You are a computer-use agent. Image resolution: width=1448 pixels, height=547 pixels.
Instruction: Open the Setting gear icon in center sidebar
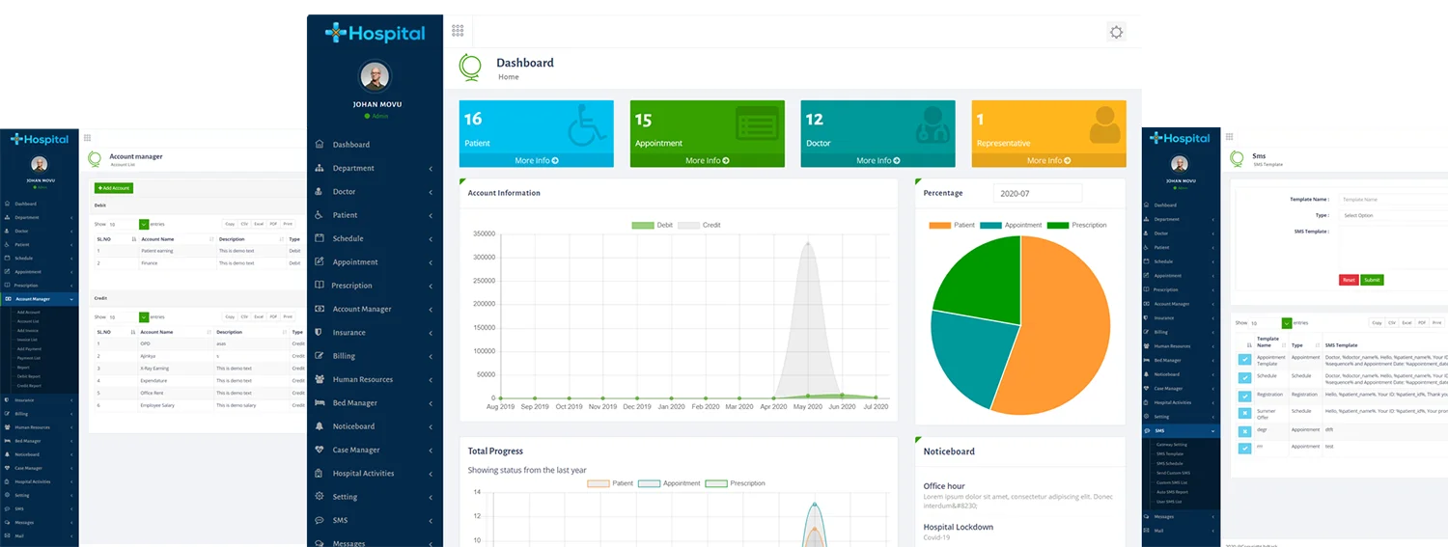pos(320,497)
